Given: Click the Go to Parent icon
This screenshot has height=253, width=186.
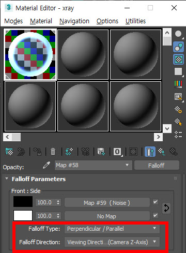Looking at the screenshot, I should coord(162,152).
